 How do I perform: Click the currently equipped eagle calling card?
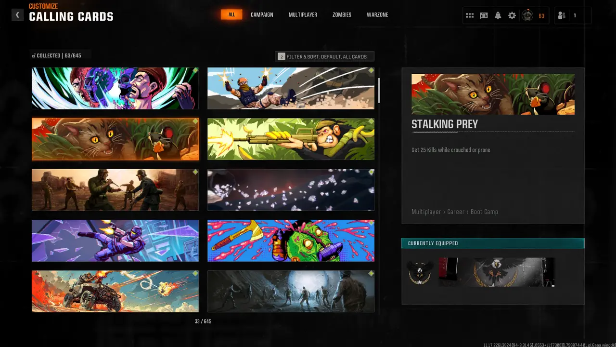coord(497,272)
